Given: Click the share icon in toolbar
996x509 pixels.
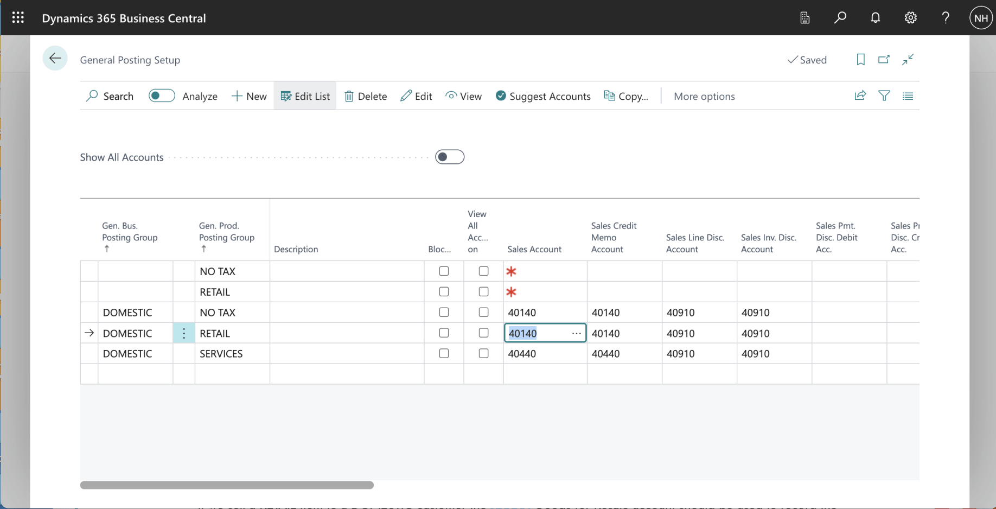Looking at the screenshot, I should coord(860,96).
